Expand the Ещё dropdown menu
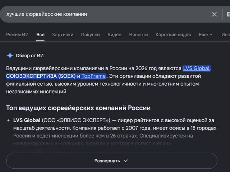This screenshot has width=230, height=172. point(206,35)
